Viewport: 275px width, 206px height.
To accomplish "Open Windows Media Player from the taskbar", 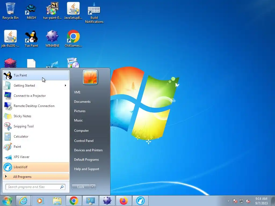I will point(40,201).
